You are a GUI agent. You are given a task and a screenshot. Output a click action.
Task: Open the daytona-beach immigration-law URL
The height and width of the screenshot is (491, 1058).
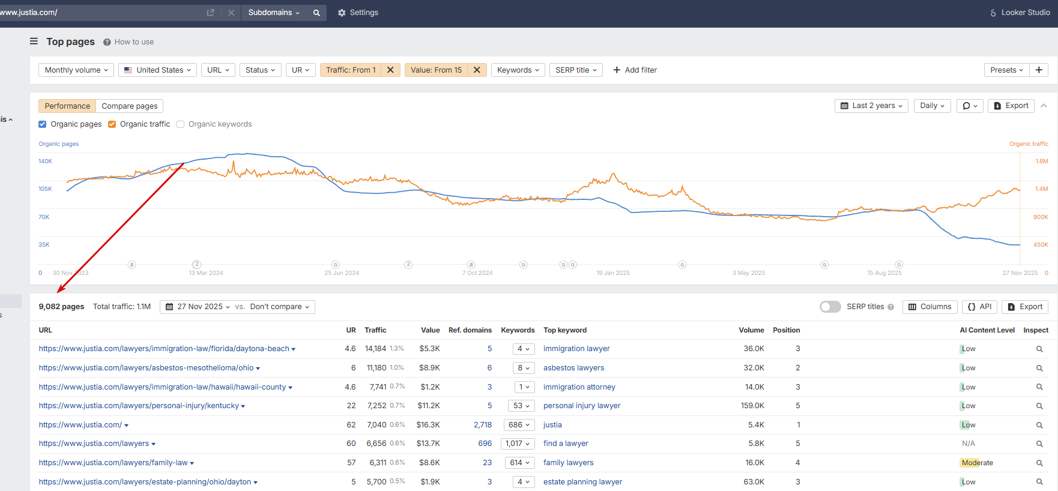[x=164, y=349]
